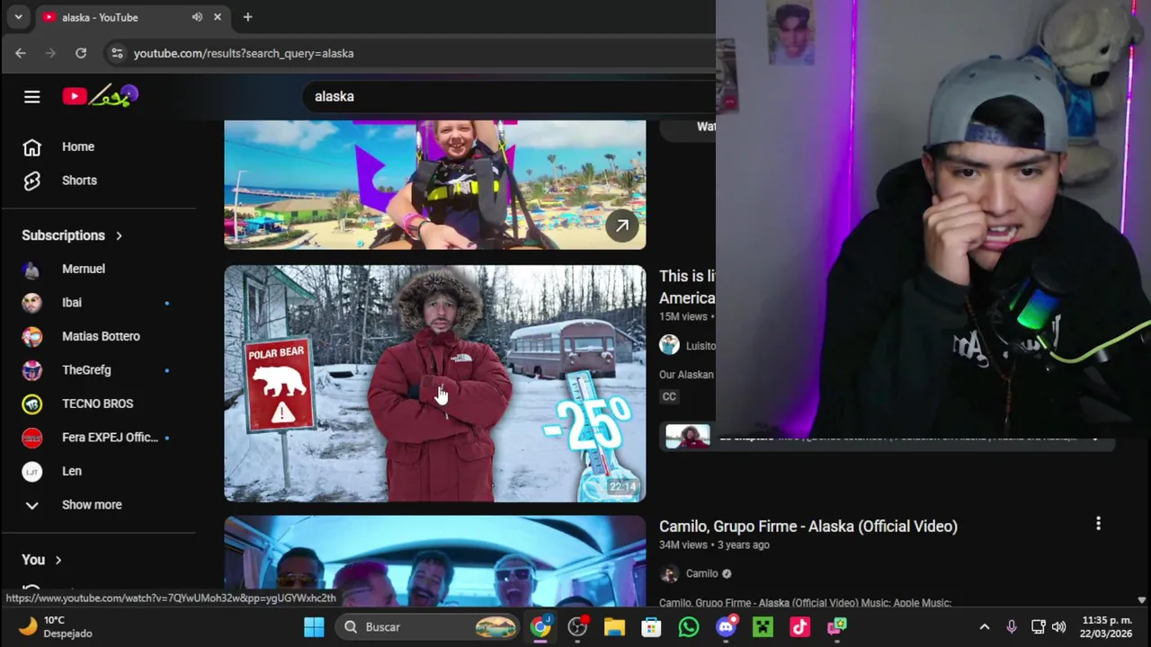
Task: Open chapter thumbnail under Alaskan video
Action: (x=688, y=437)
